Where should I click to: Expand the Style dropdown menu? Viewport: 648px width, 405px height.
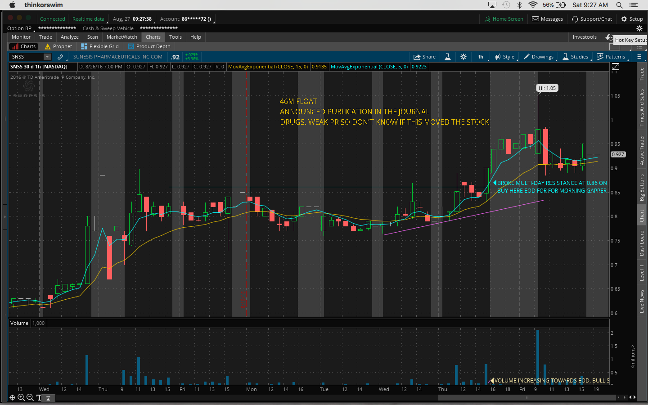(505, 57)
